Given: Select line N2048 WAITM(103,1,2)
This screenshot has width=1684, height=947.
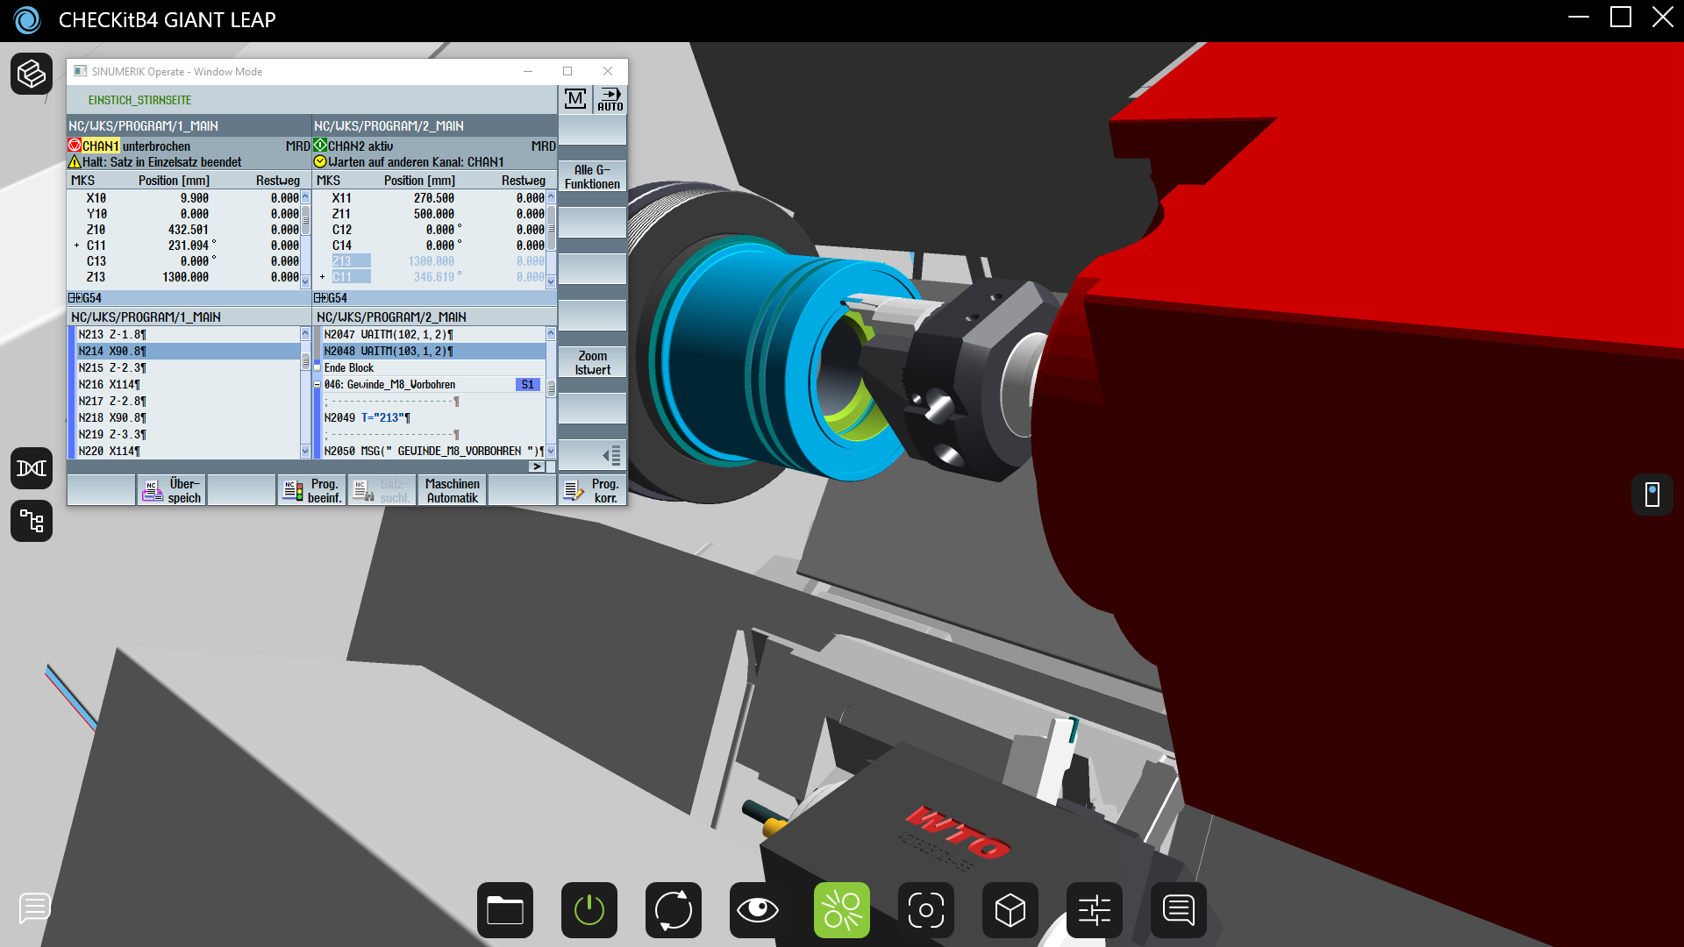Looking at the screenshot, I should coord(432,351).
